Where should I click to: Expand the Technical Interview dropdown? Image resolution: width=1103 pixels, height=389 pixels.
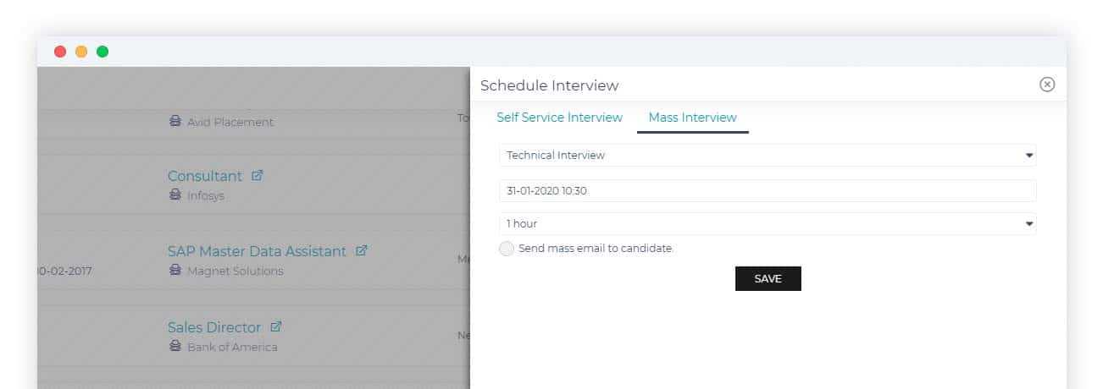point(768,156)
